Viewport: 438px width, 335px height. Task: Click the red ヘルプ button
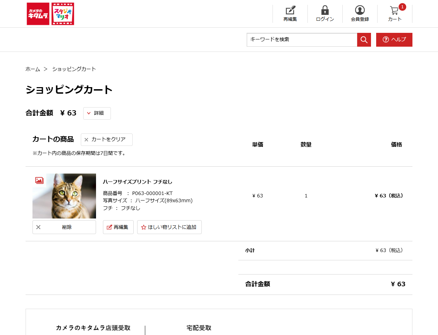click(394, 39)
